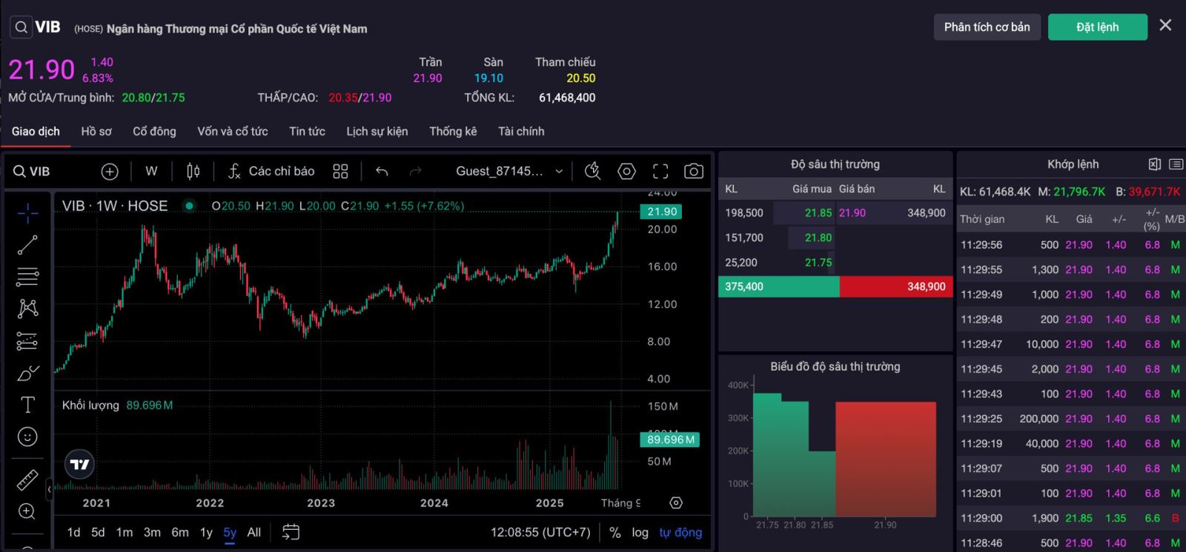
Task: Add a symbol to compare with plus icon
Action: click(x=110, y=172)
